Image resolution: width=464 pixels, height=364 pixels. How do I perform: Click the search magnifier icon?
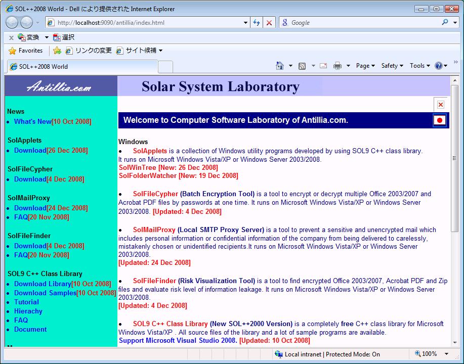pos(445,22)
